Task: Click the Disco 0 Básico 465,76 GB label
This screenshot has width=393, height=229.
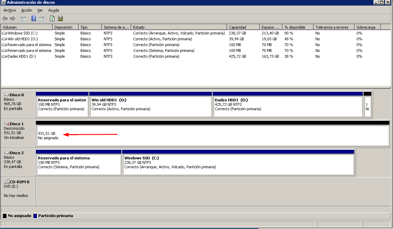Action: (18, 104)
